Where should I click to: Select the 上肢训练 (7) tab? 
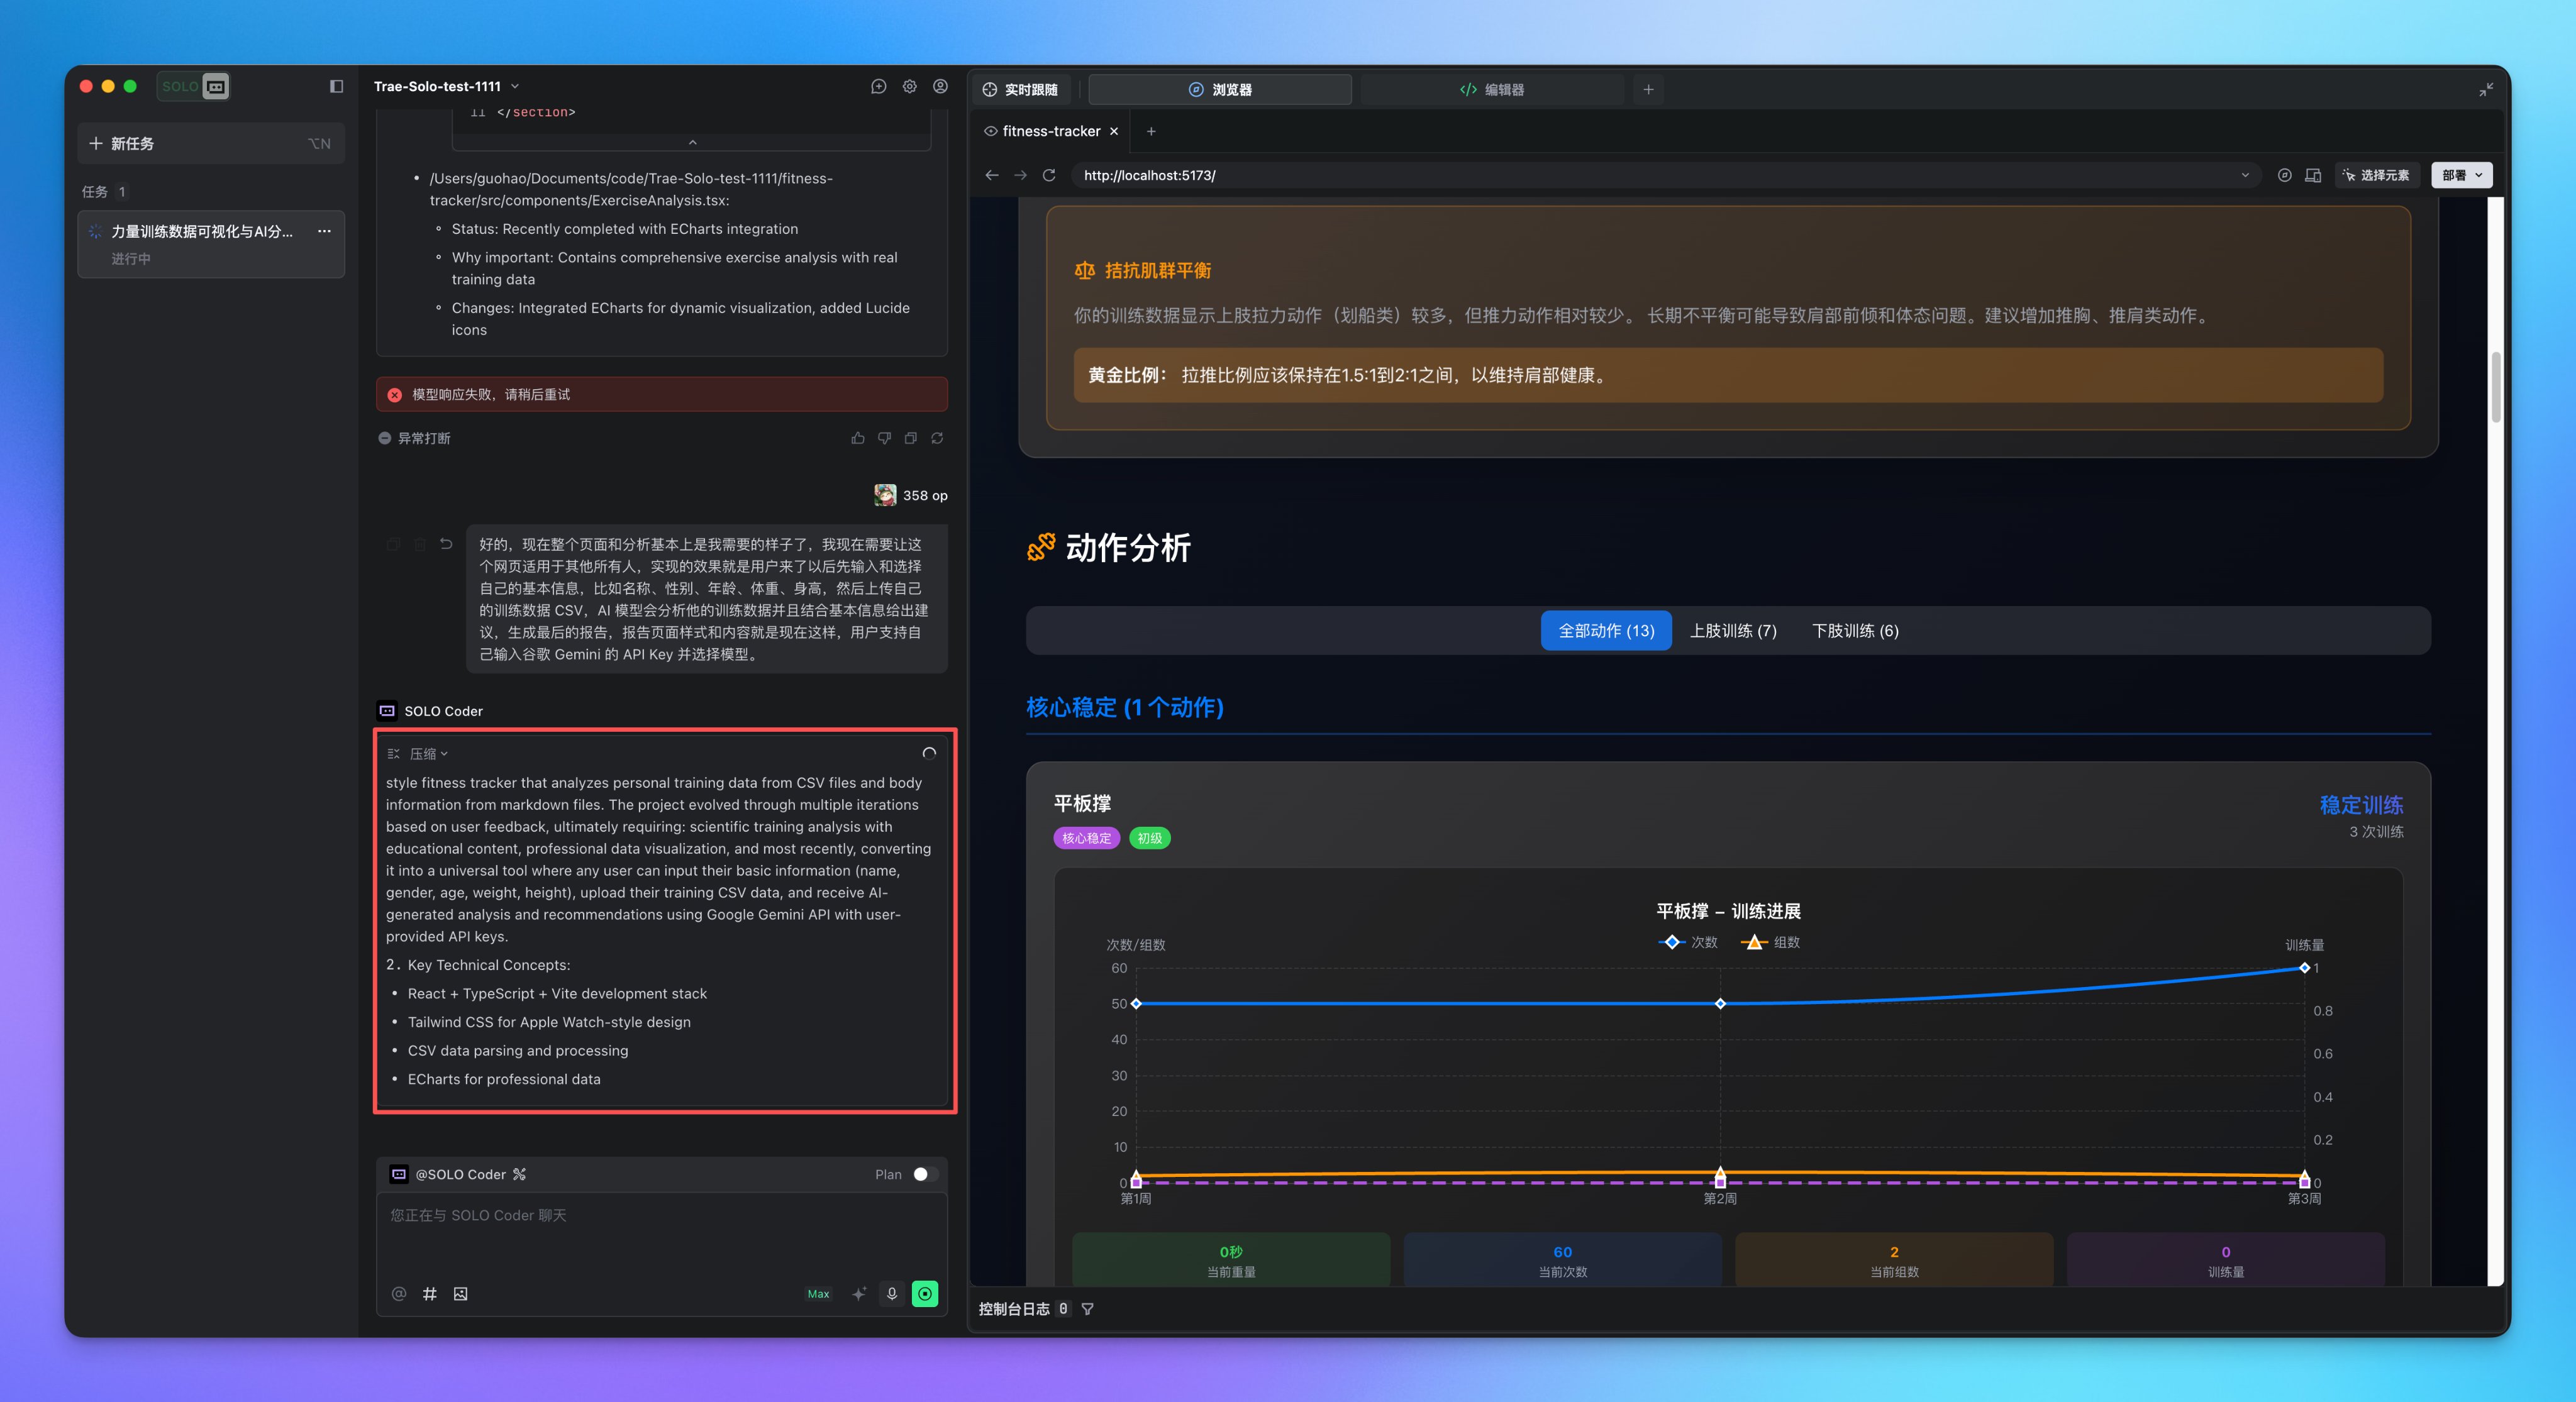tap(1732, 631)
